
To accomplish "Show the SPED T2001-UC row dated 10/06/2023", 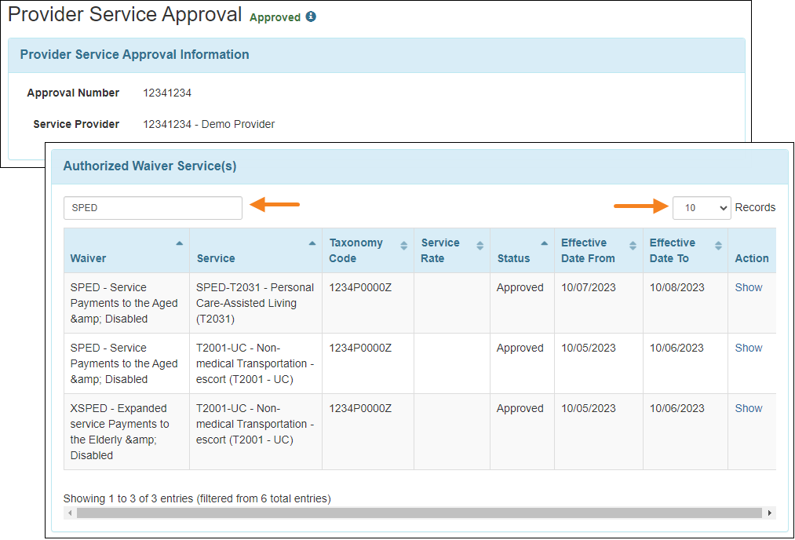I will pyautogui.click(x=749, y=348).
